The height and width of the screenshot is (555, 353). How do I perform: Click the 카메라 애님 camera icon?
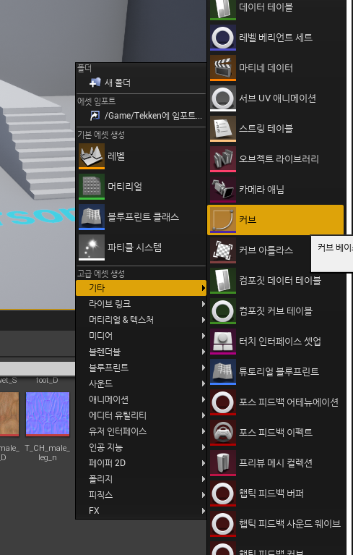pyautogui.click(x=223, y=190)
